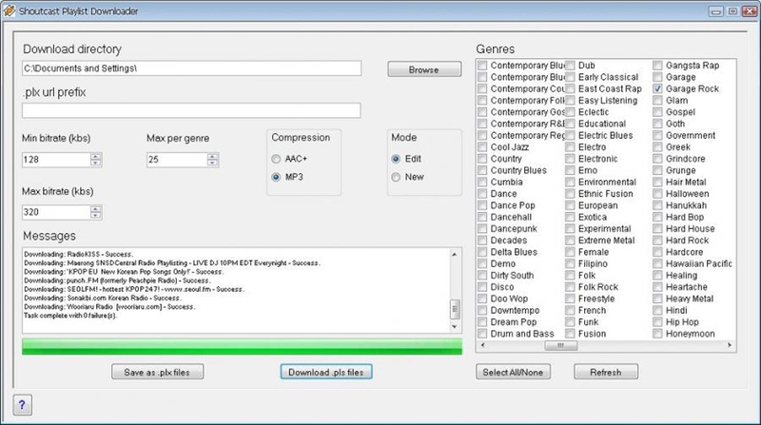Check the Electric Blues genre
This screenshot has height=425, width=761.
coord(570,135)
